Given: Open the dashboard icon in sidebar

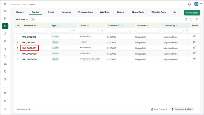Looking at the screenshot, I should click(5, 11).
